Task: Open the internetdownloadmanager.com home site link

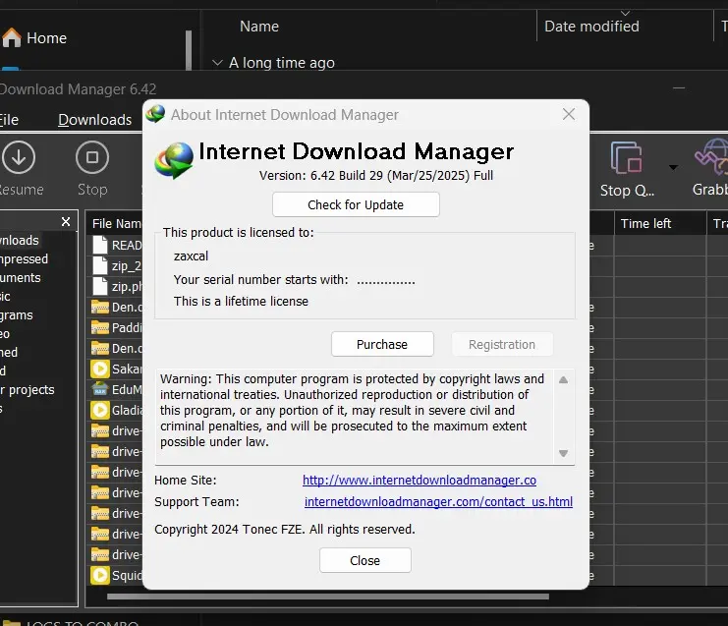Action: pos(420,481)
